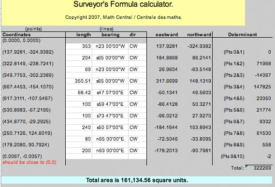Select the Coordinates column header
275x187 pixels.
[16, 35]
